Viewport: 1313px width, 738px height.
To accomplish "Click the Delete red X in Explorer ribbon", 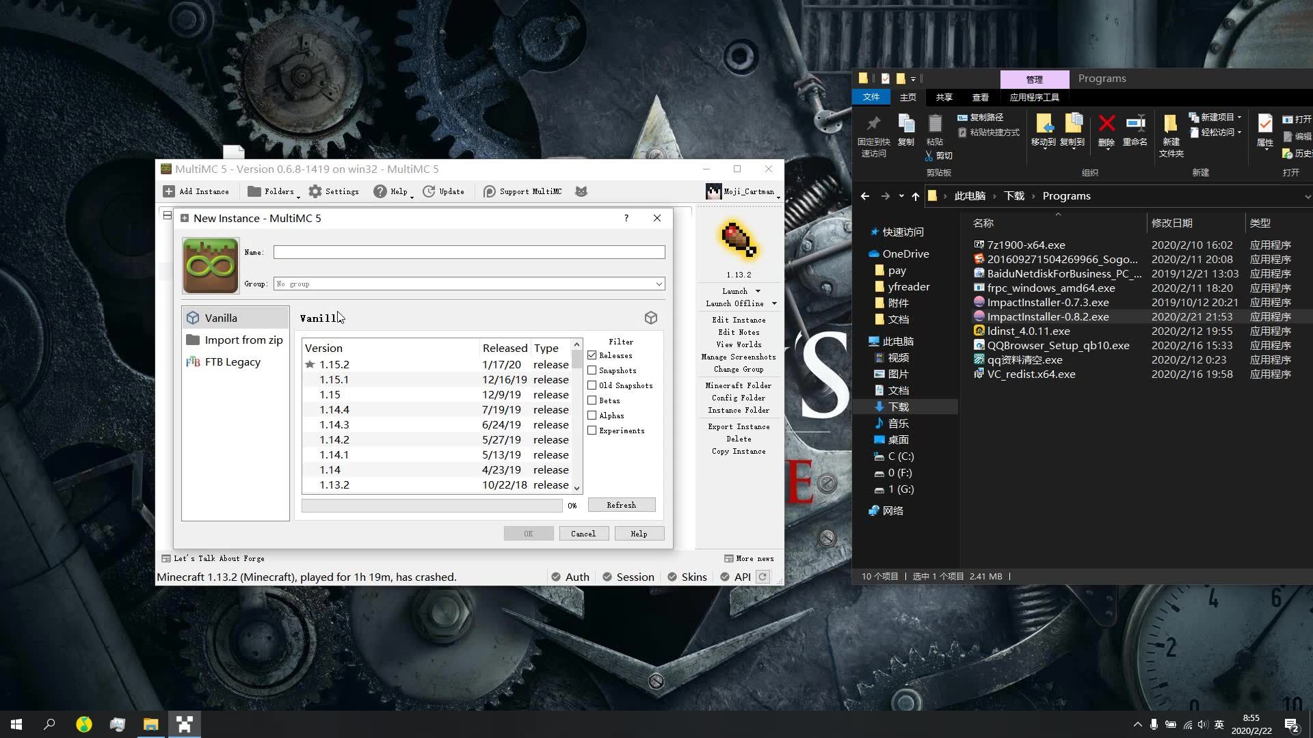I will coord(1106,124).
